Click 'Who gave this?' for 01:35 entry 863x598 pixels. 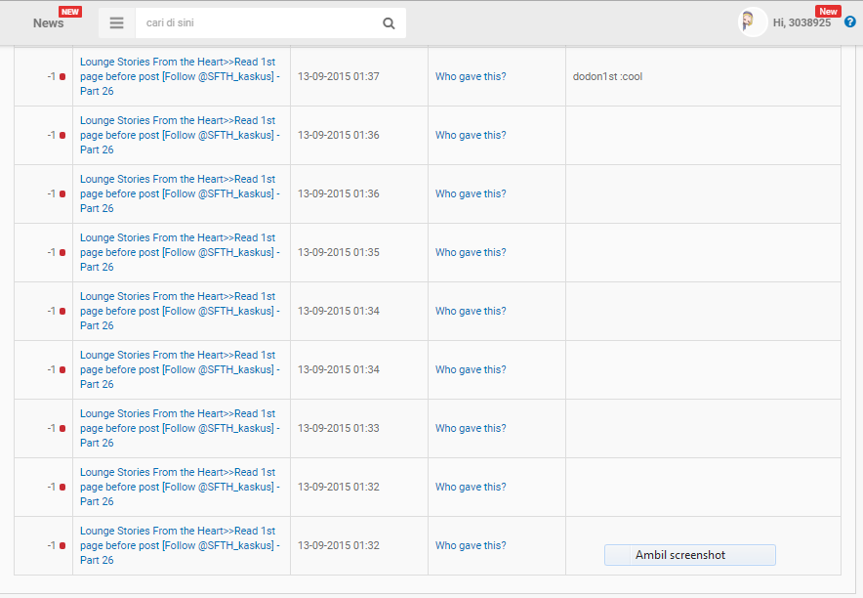[x=471, y=253]
